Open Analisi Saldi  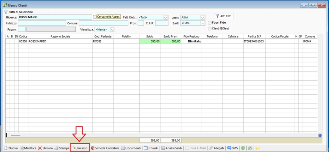pos(171,148)
